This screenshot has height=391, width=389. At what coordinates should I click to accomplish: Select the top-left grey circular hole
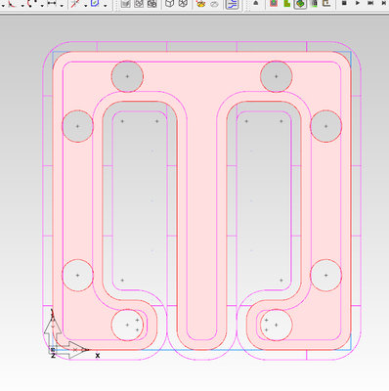tap(127, 76)
